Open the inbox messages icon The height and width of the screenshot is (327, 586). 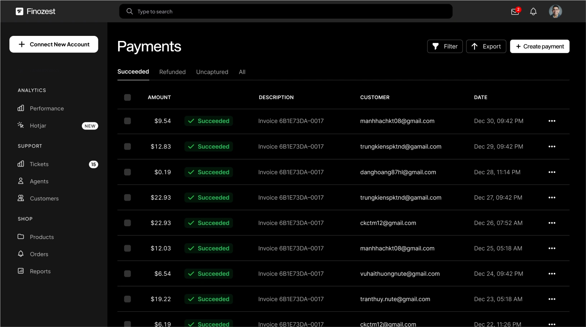[x=514, y=11]
